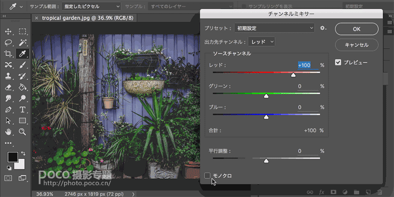
Task: Open foreground color picker swatch
Action: pos(13,157)
